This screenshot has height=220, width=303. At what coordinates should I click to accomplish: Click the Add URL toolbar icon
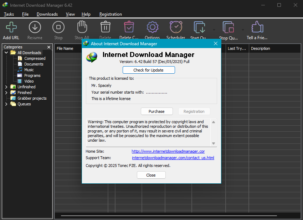tap(11, 27)
